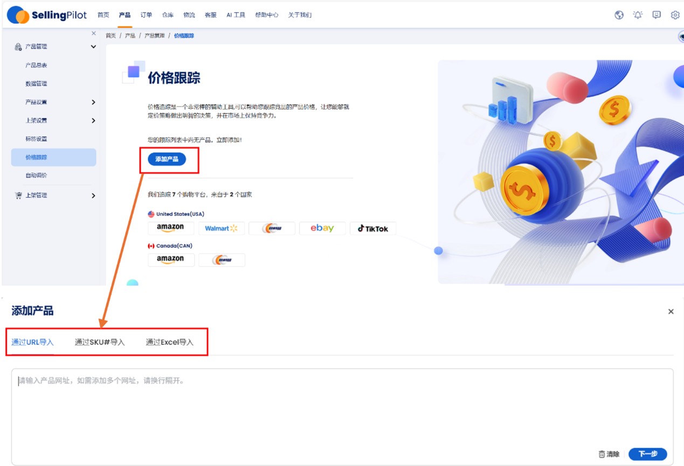Click the United States flag icon
This screenshot has width=684, height=466.
pyautogui.click(x=151, y=214)
